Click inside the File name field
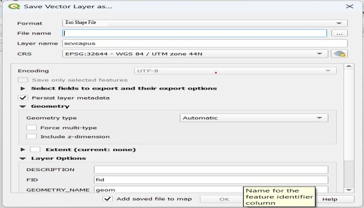This screenshot has height=208, width=364. pos(194,33)
